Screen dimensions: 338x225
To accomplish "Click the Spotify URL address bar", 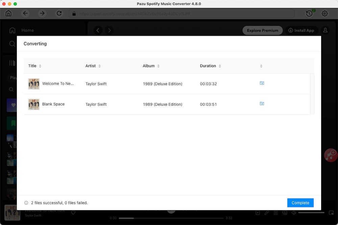I will coord(183,14).
